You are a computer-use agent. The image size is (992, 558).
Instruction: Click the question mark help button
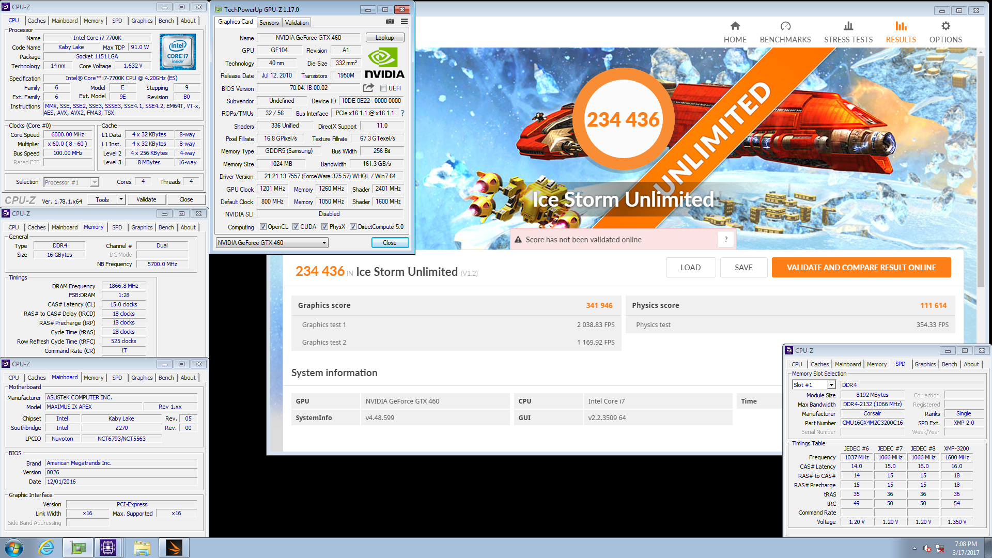tap(726, 239)
